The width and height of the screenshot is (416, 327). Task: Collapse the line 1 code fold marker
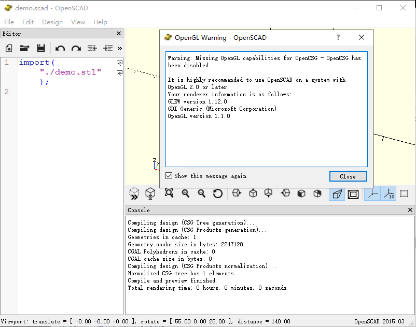click(x=120, y=62)
